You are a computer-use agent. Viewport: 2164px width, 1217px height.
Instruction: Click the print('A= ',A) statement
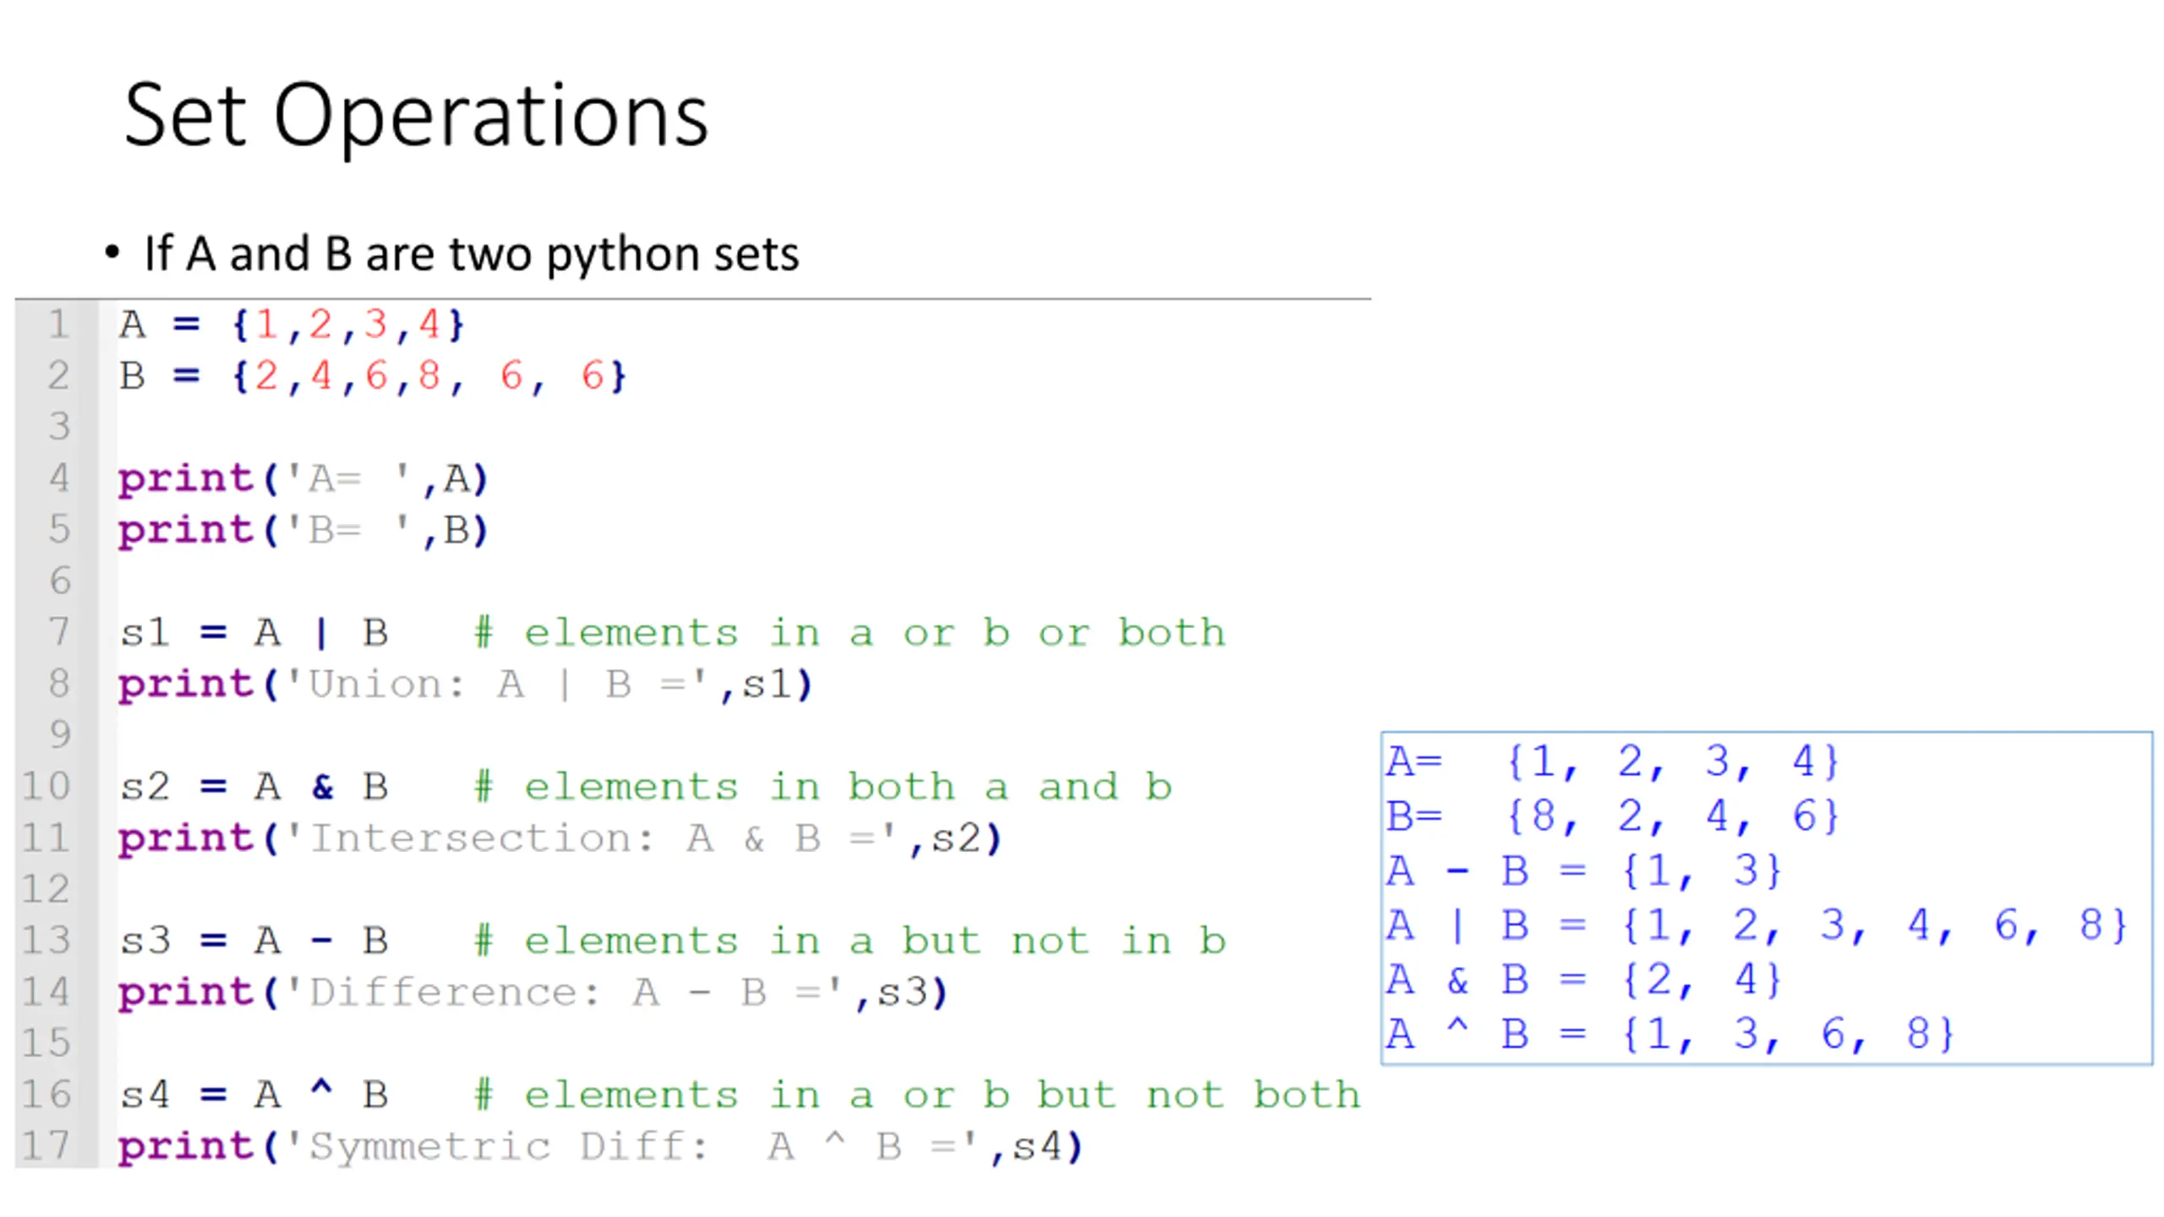pos(303,479)
